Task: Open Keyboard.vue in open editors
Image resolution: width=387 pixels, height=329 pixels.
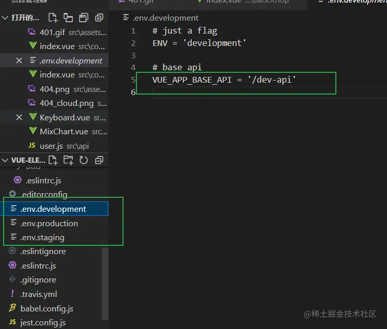Action: pos(54,117)
